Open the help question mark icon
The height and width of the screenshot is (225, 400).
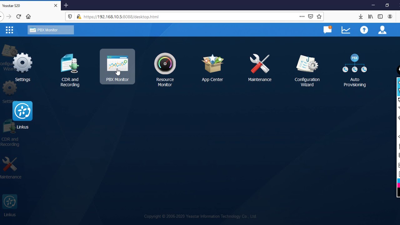(364, 30)
